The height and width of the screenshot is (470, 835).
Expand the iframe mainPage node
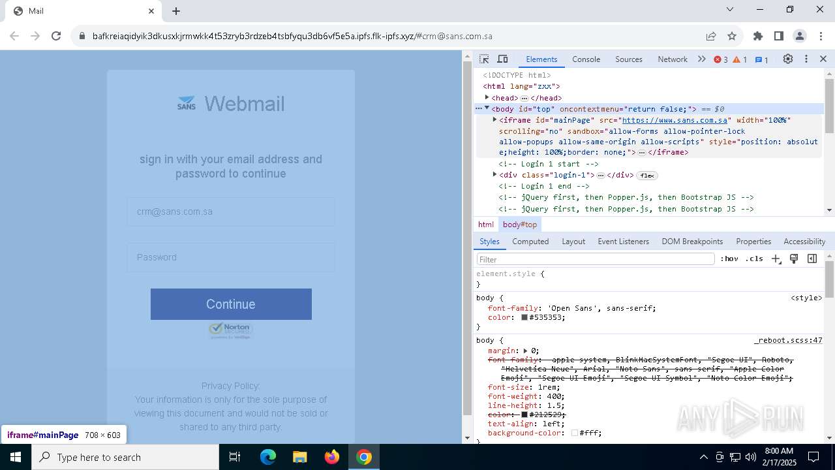pos(494,119)
